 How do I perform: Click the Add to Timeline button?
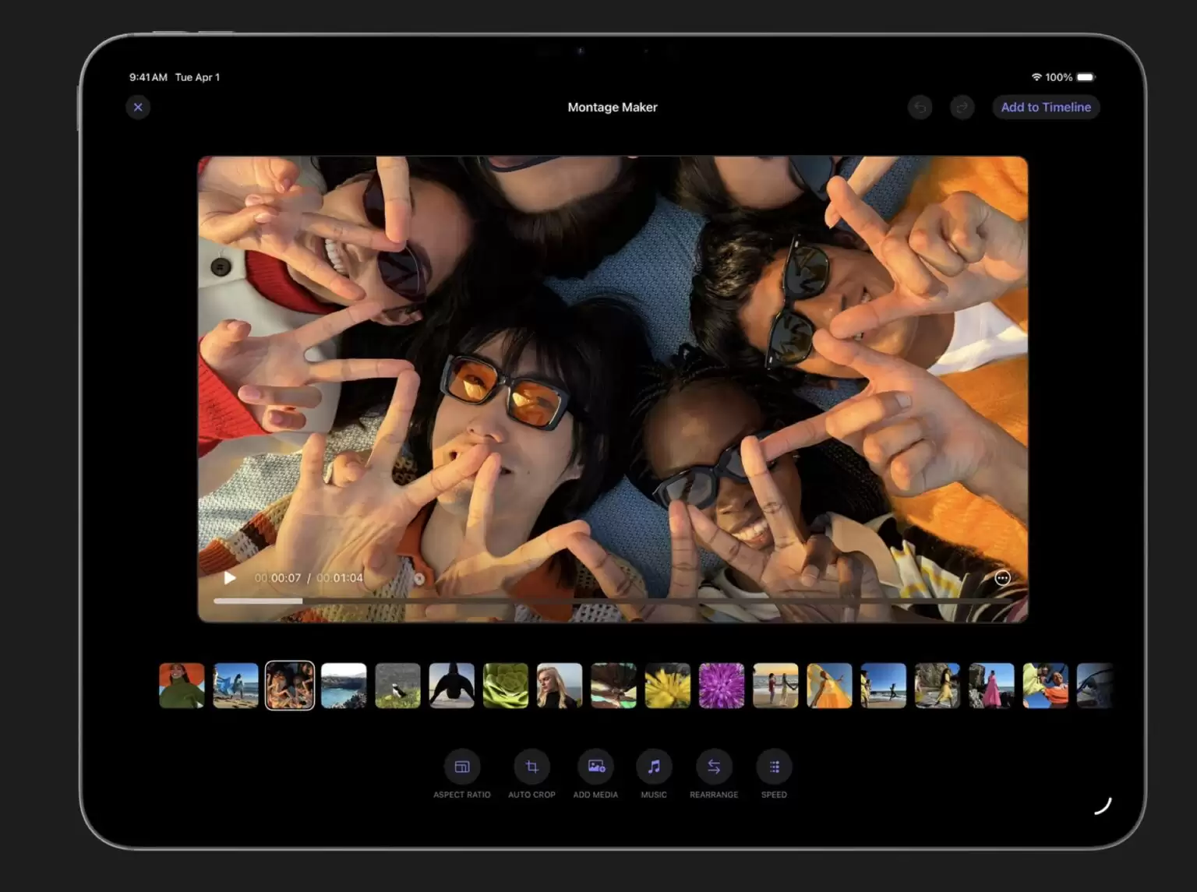pos(1045,107)
